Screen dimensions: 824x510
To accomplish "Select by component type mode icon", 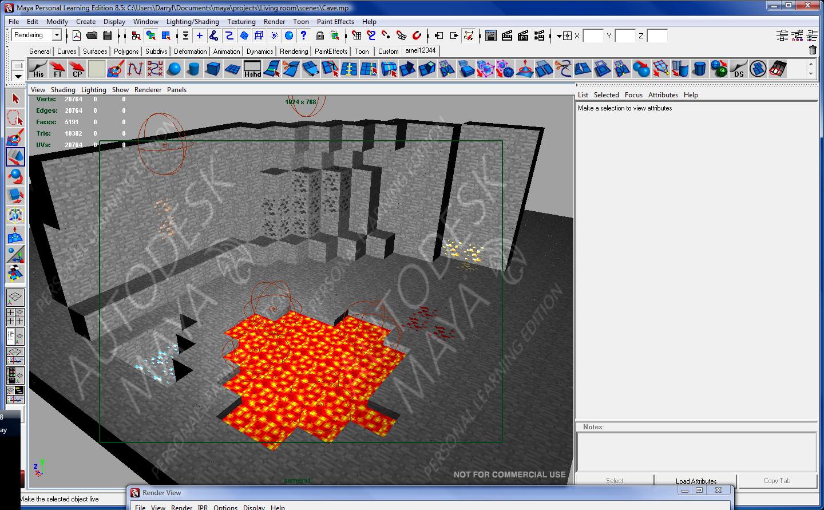I will point(166,35).
